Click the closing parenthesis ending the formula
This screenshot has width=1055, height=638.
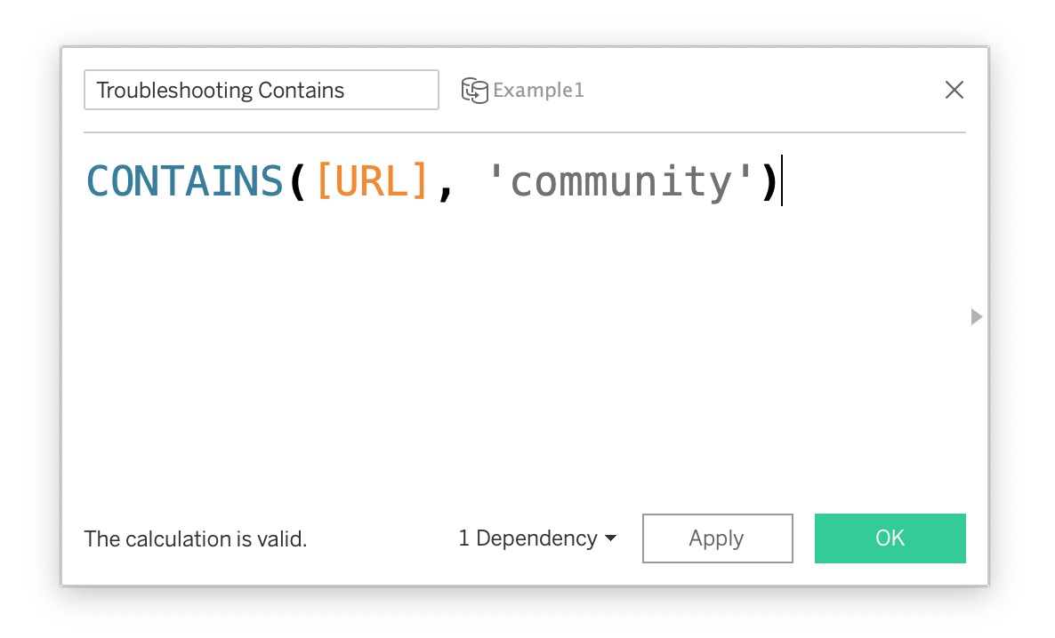[x=769, y=181]
